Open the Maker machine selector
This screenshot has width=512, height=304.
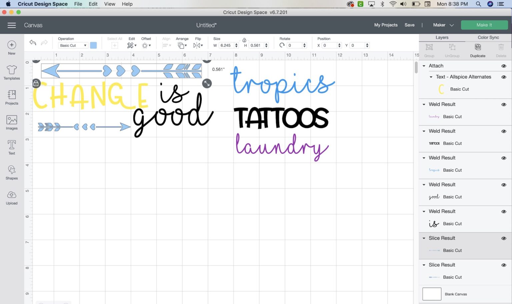[x=444, y=25]
